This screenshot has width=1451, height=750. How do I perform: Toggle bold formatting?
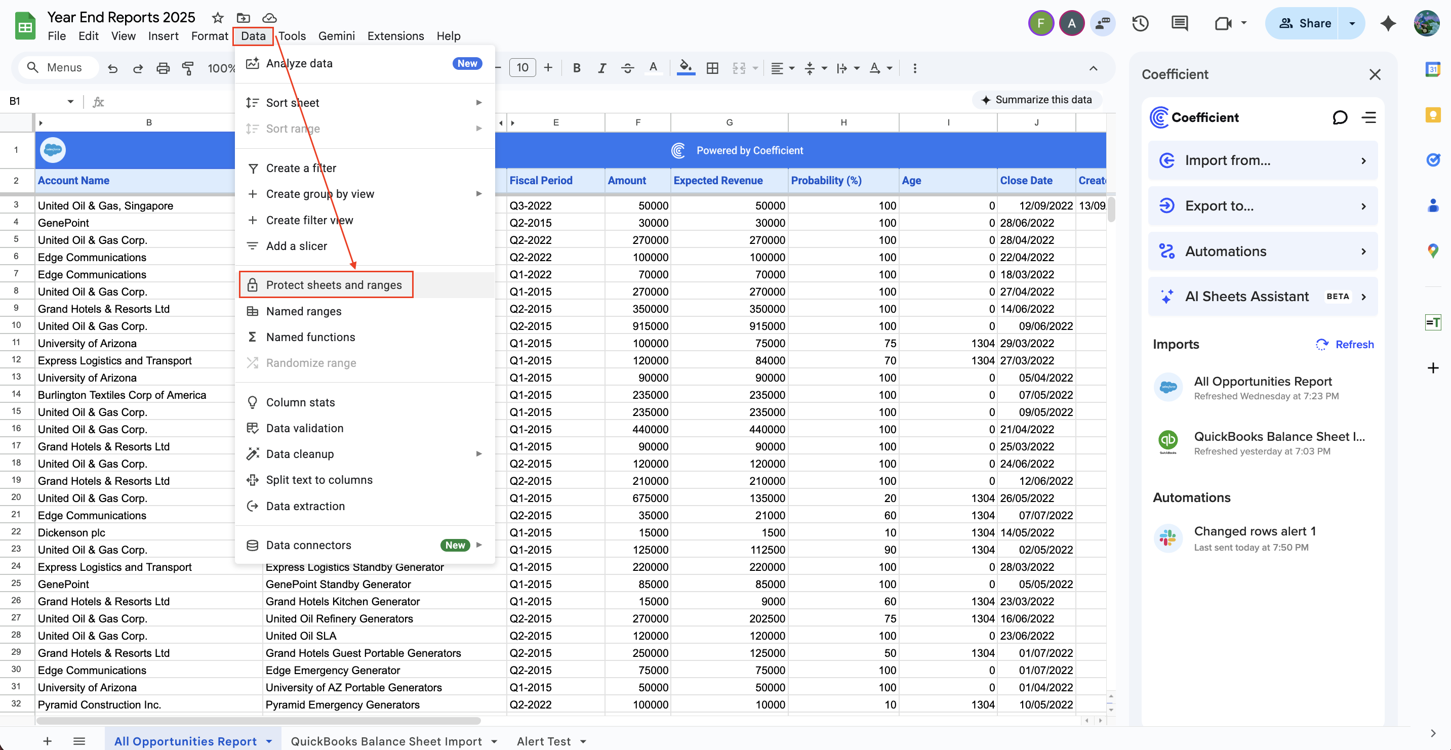[576, 68]
